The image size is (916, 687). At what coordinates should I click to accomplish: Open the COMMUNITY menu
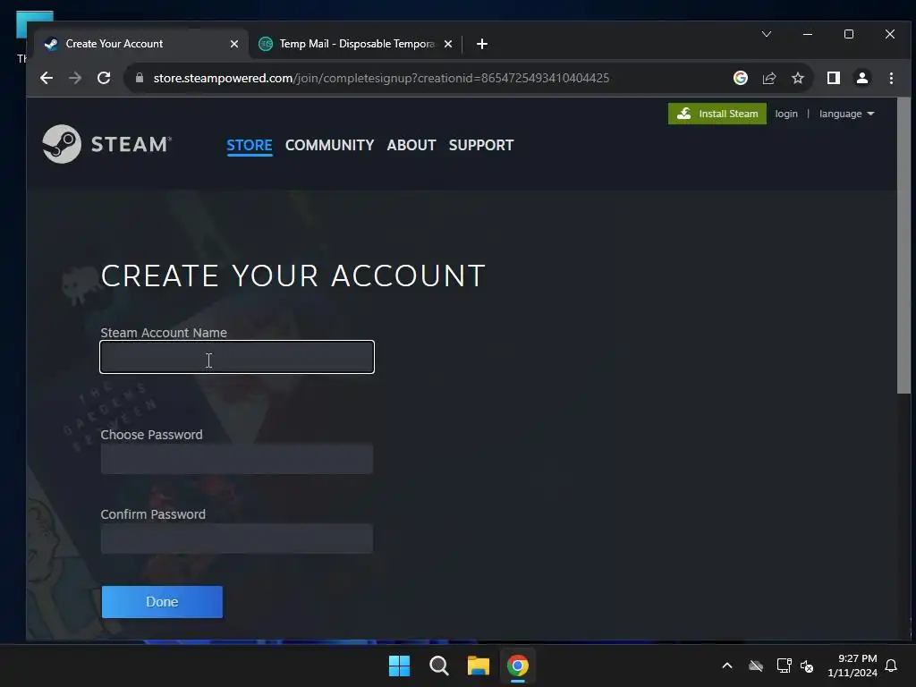click(329, 145)
